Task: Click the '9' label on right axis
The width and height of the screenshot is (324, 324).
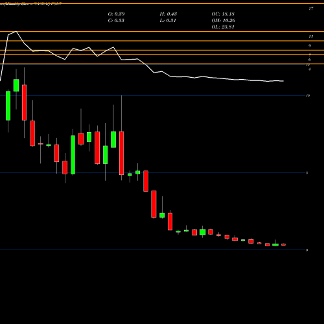Action: point(310,46)
